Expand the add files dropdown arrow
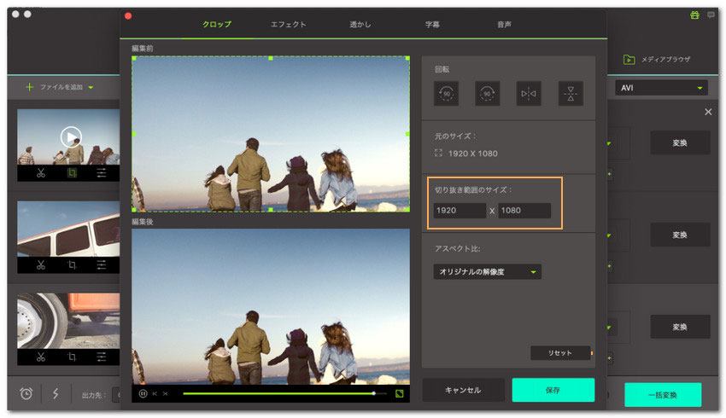Viewport: 726px width, 418px height. [x=91, y=87]
